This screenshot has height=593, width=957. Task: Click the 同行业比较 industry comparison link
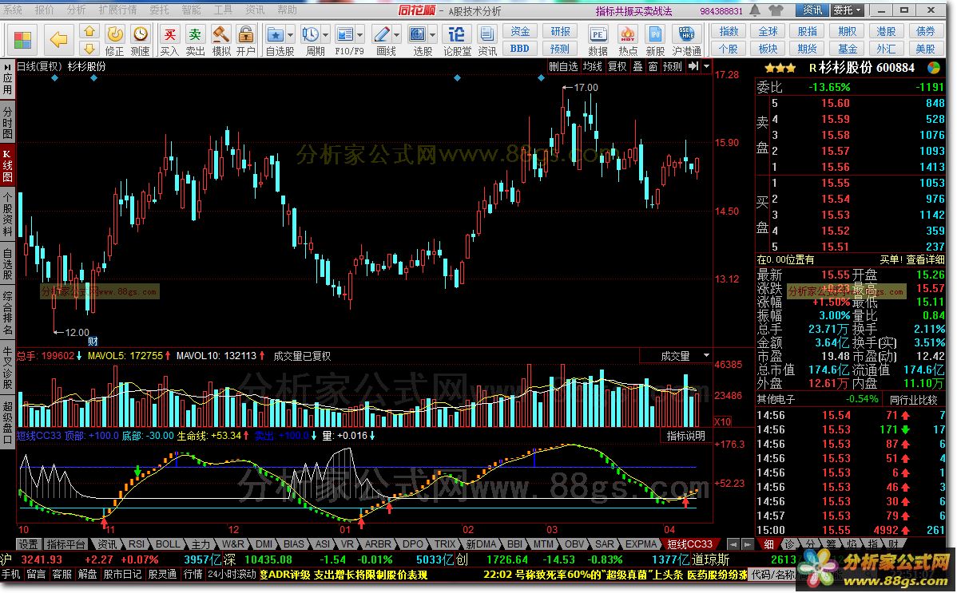click(x=913, y=400)
